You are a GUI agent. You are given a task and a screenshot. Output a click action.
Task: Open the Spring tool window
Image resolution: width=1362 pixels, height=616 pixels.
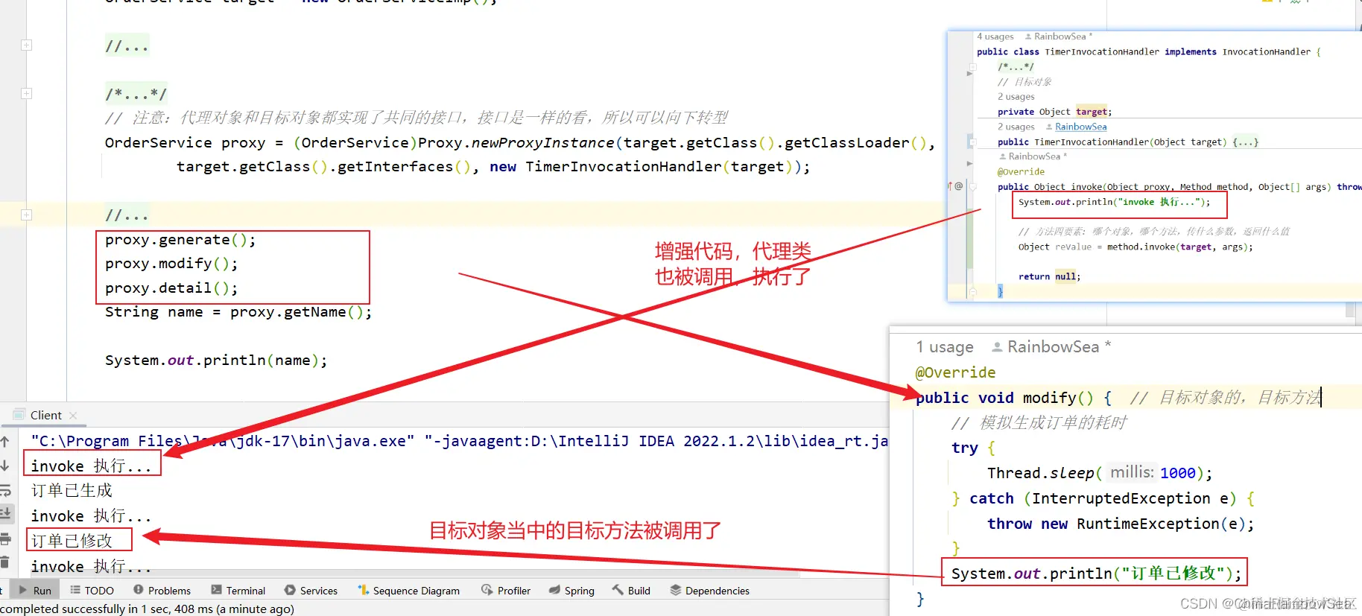click(571, 590)
